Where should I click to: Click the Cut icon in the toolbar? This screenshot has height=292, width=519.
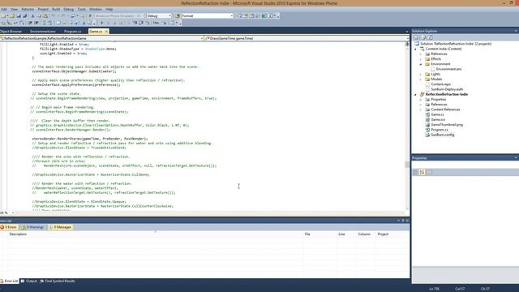(32, 16)
